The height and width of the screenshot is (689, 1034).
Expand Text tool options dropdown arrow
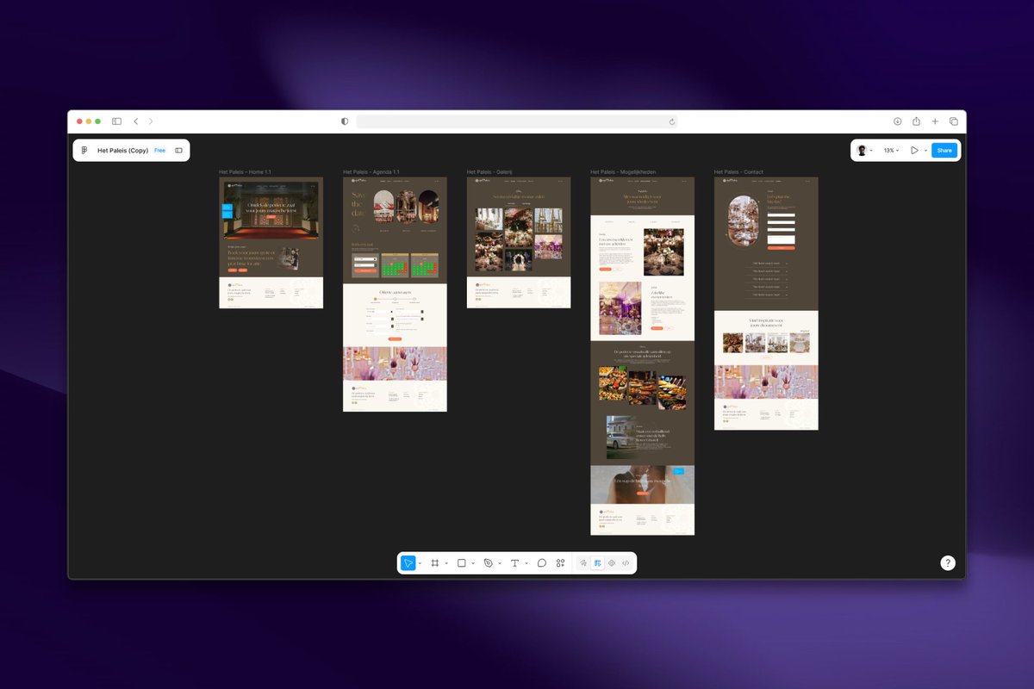pos(526,563)
